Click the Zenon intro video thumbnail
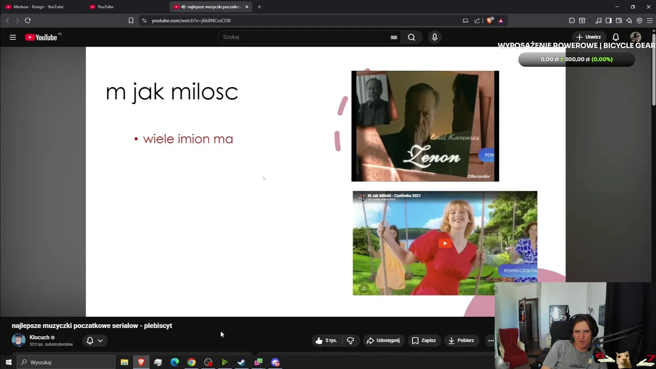656x369 pixels. [x=425, y=126]
